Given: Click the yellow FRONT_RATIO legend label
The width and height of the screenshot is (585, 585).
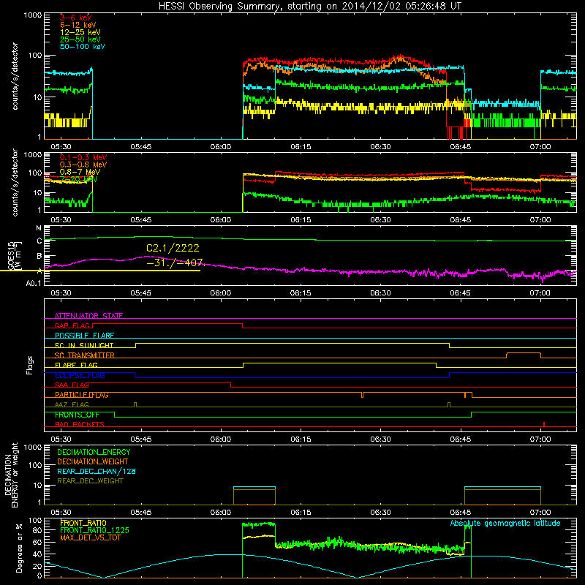Looking at the screenshot, I should [x=83, y=523].
